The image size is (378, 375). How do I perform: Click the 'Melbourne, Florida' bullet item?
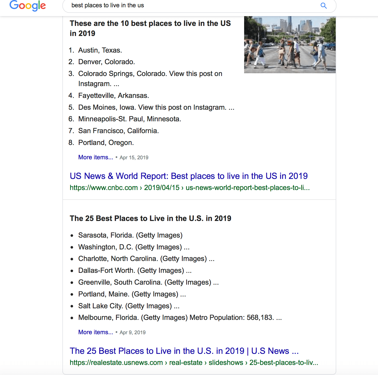[x=180, y=318]
